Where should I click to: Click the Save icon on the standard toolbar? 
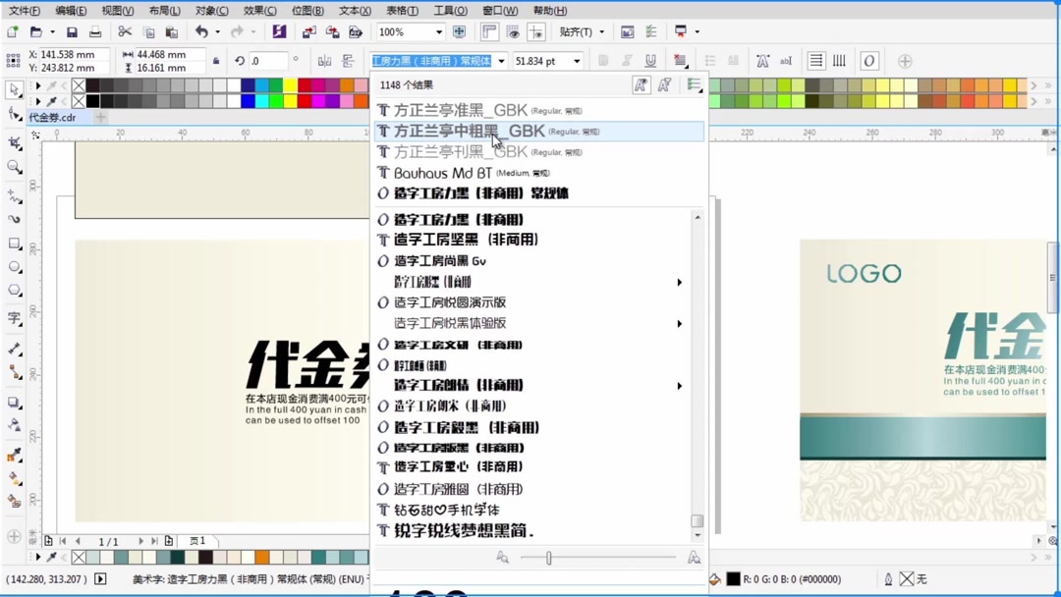(71, 31)
